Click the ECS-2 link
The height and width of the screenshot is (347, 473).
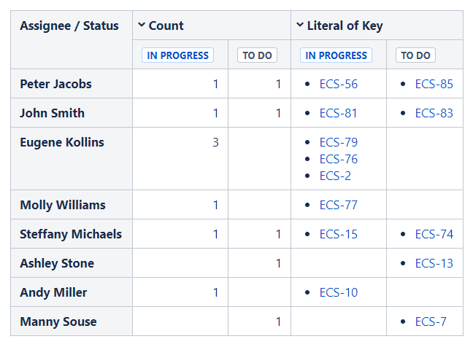pos(335,176)
